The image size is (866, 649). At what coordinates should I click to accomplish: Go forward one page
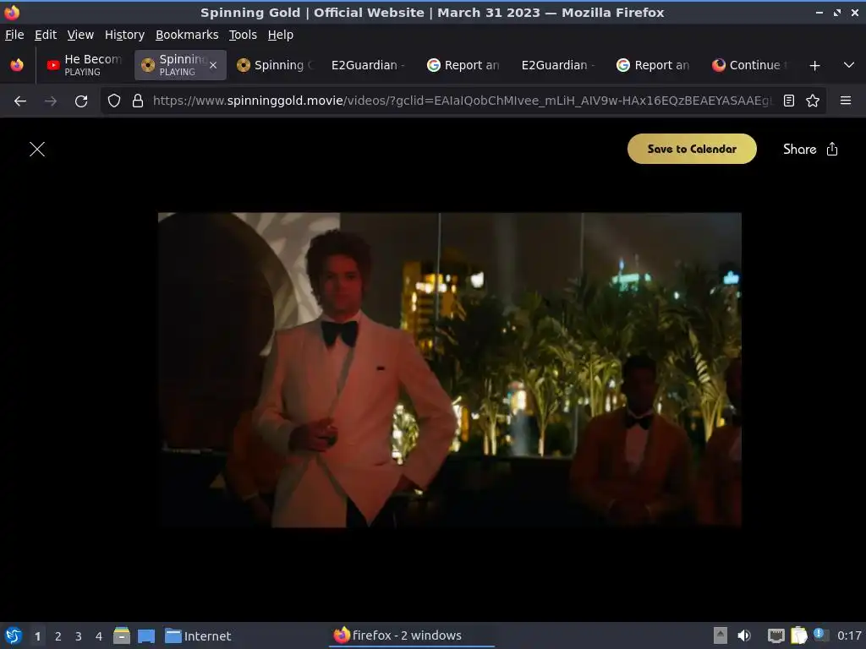tap(51, 101)
